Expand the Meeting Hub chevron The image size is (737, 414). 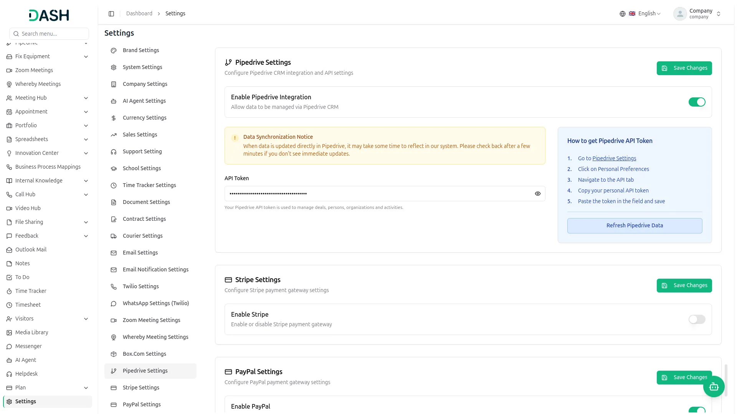point(86,98)
